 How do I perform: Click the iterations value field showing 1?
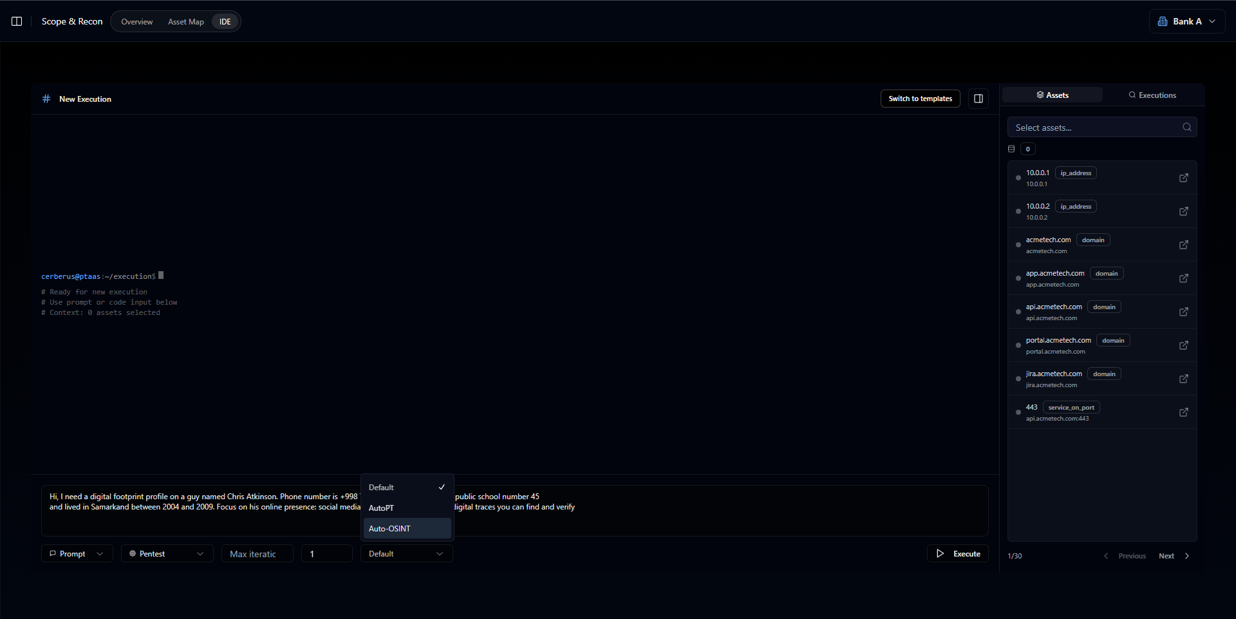pos(327,553)
